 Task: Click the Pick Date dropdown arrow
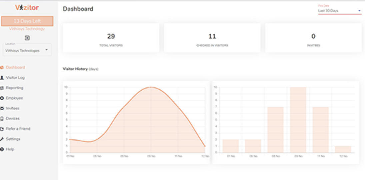pyautogui.click(x=359, y=11)
